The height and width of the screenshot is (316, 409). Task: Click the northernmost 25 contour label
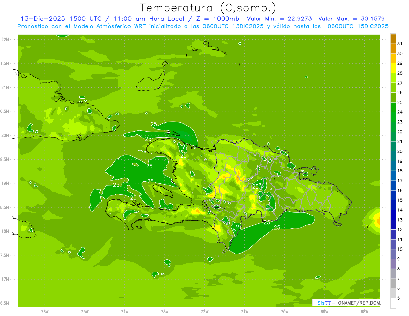[x=154, y=124]
